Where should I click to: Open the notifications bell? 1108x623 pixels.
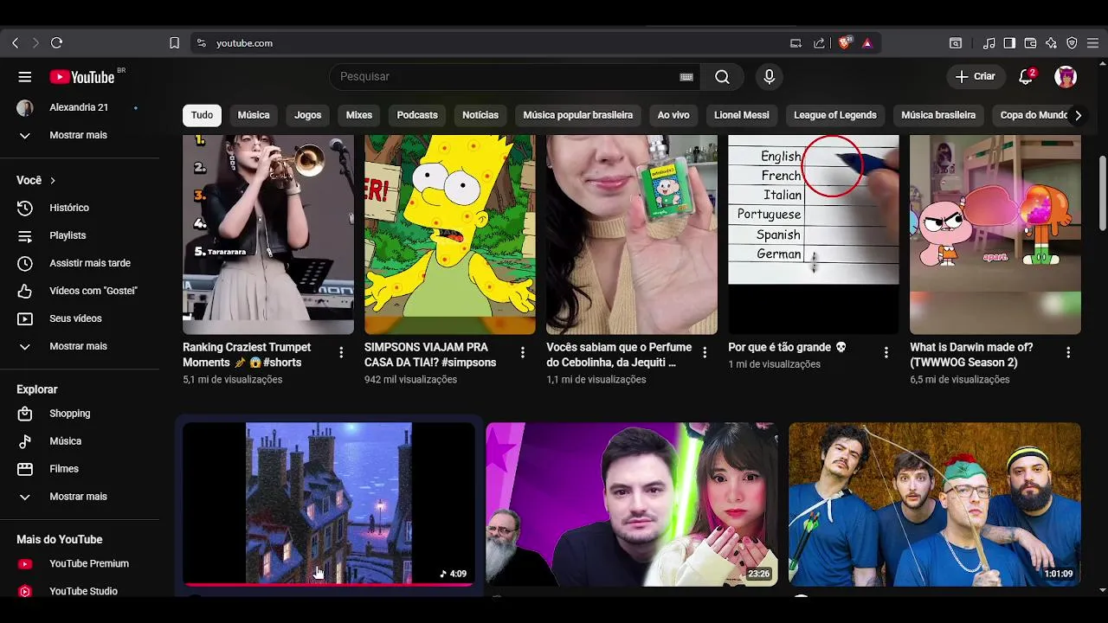tap(1027, 77)
